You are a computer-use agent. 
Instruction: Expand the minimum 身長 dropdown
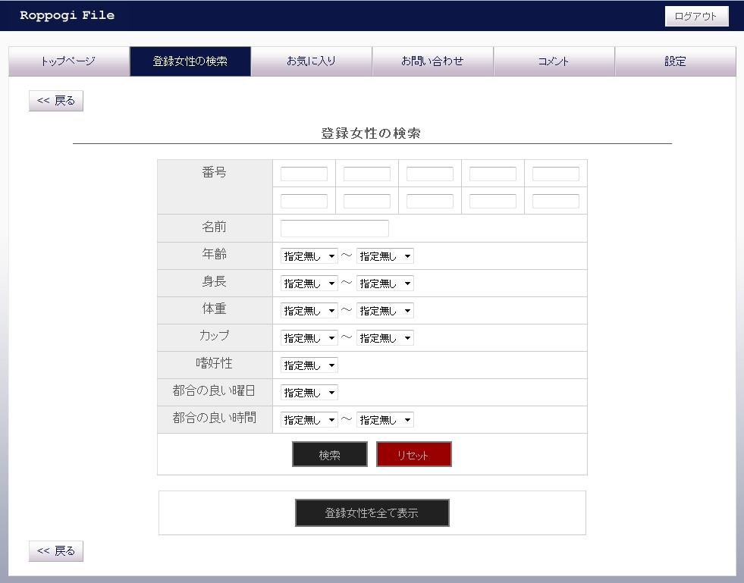pos(309,284)
